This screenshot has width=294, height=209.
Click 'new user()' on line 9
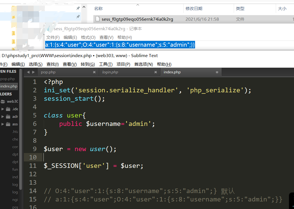click(x=96, y=149)
